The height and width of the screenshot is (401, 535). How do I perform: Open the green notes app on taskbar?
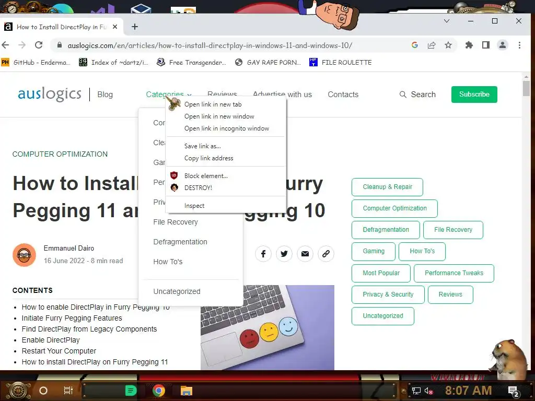pos(131,391)
